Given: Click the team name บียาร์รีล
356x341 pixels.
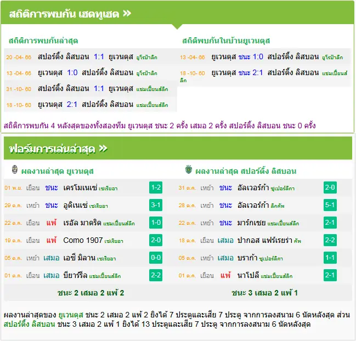Looking at the screenshot, I should 75,275.
